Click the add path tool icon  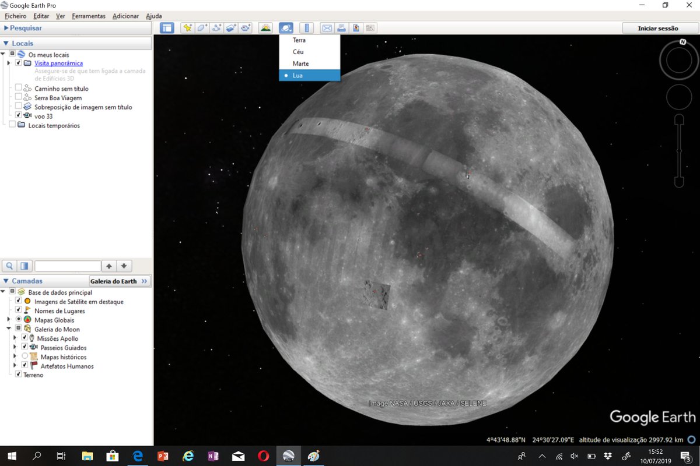point(216,27)
